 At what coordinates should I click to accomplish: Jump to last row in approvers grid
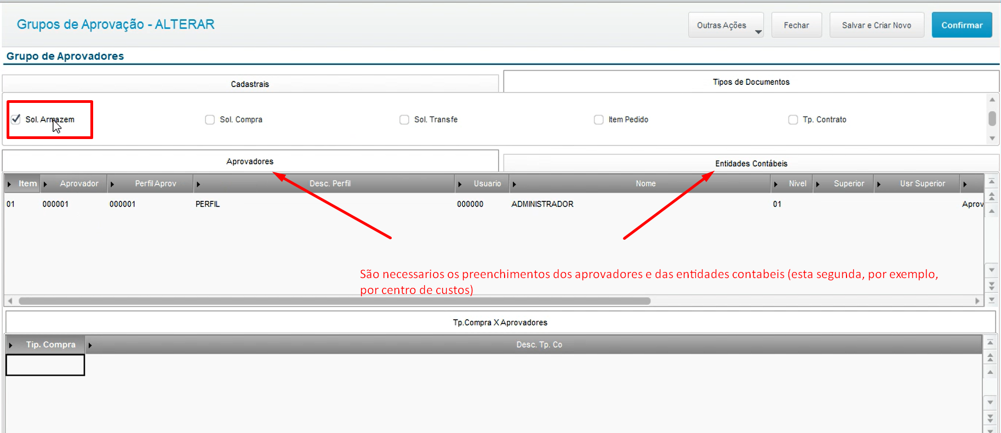click(992, 299)
